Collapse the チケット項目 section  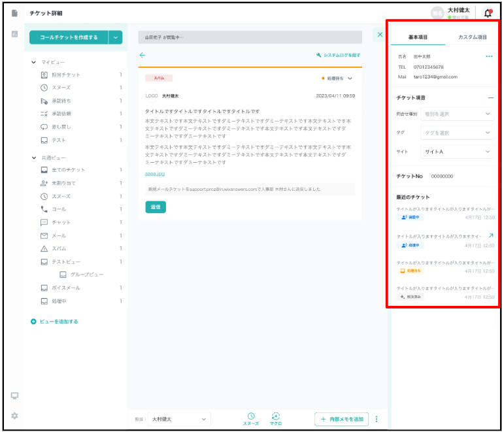pos(490,97)
